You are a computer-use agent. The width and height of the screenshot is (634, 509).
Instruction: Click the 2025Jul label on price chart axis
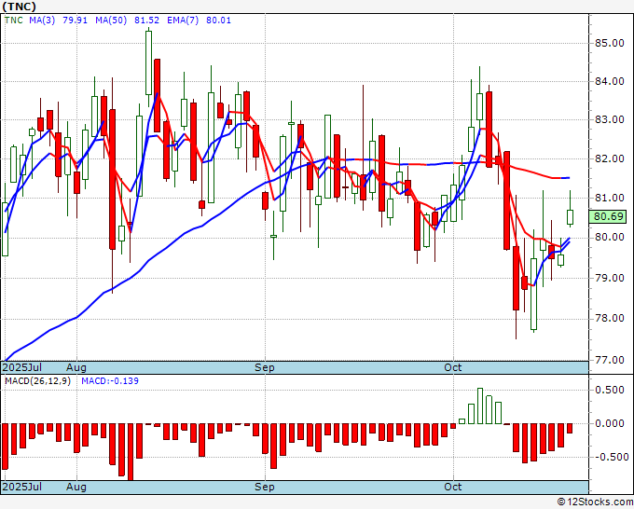tap(22, 367)
